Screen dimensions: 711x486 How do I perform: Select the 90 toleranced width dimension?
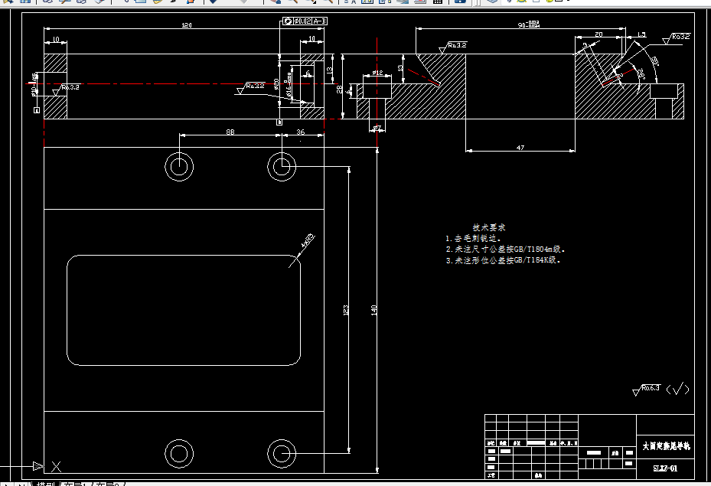529,24
